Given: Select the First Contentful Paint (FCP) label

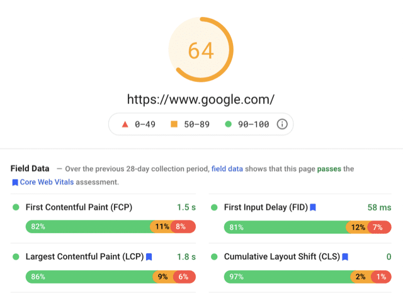Looking at the screenshot, I should coord(79,207).
